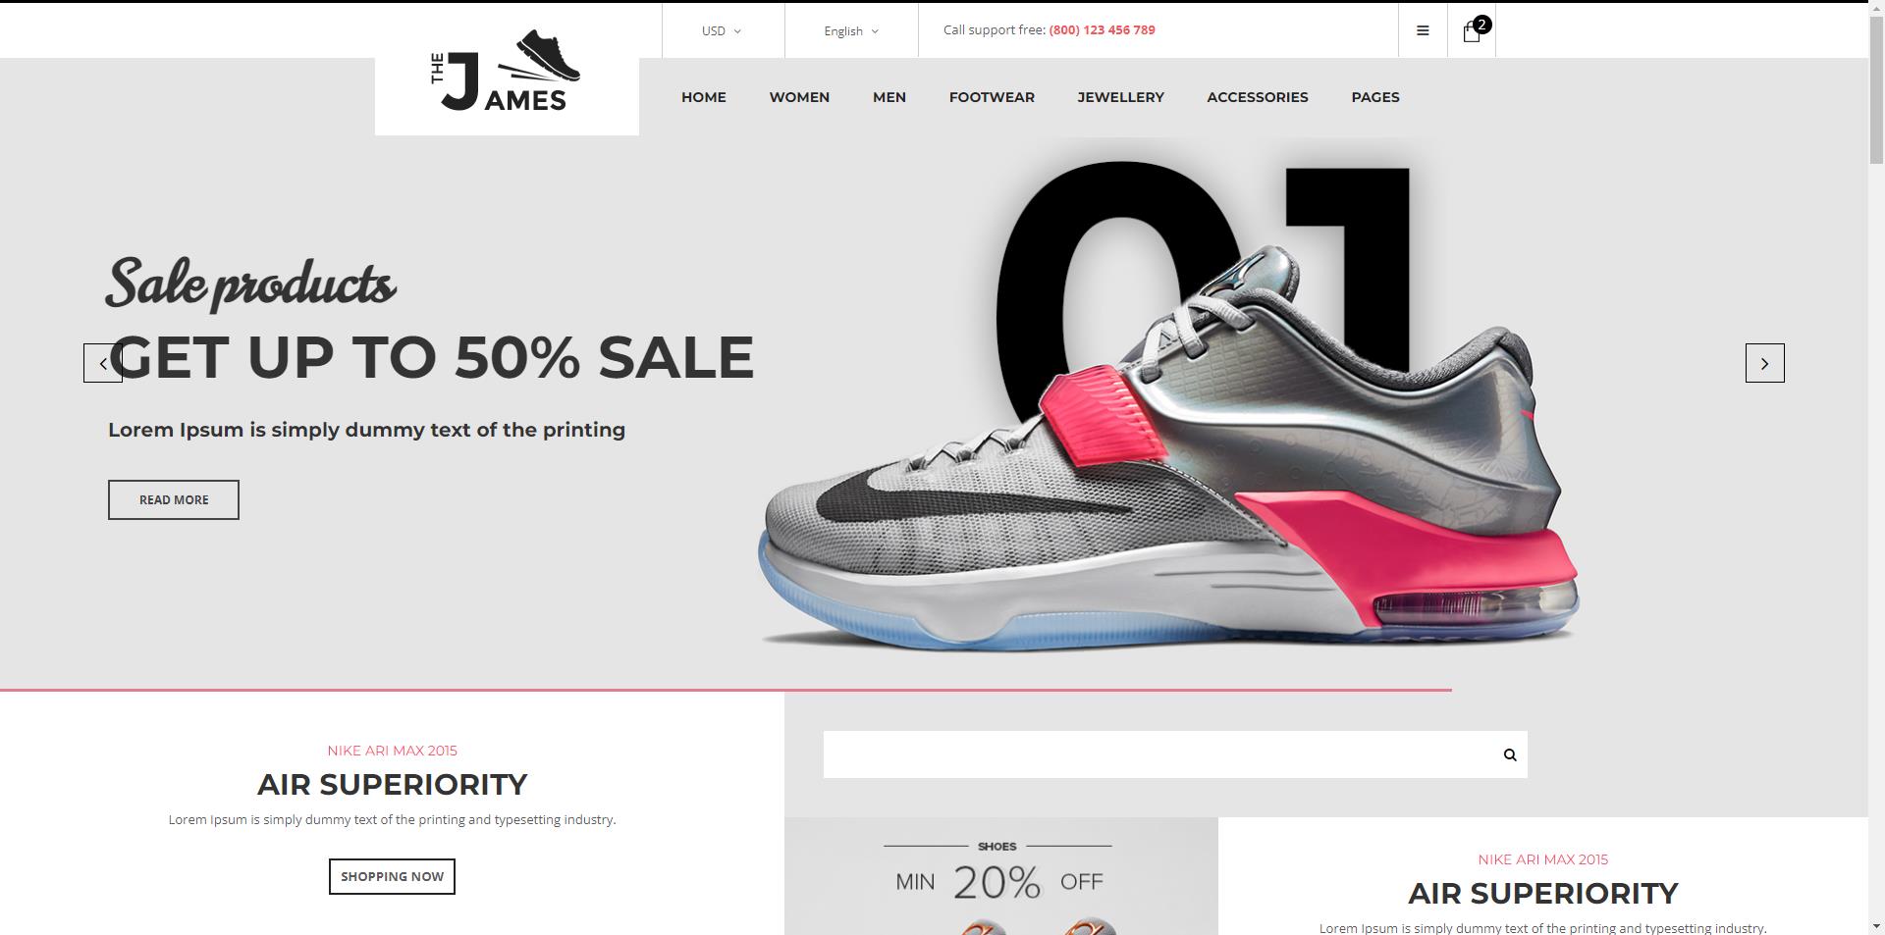Open the Accessories menu item

(x=1258, y=97)
